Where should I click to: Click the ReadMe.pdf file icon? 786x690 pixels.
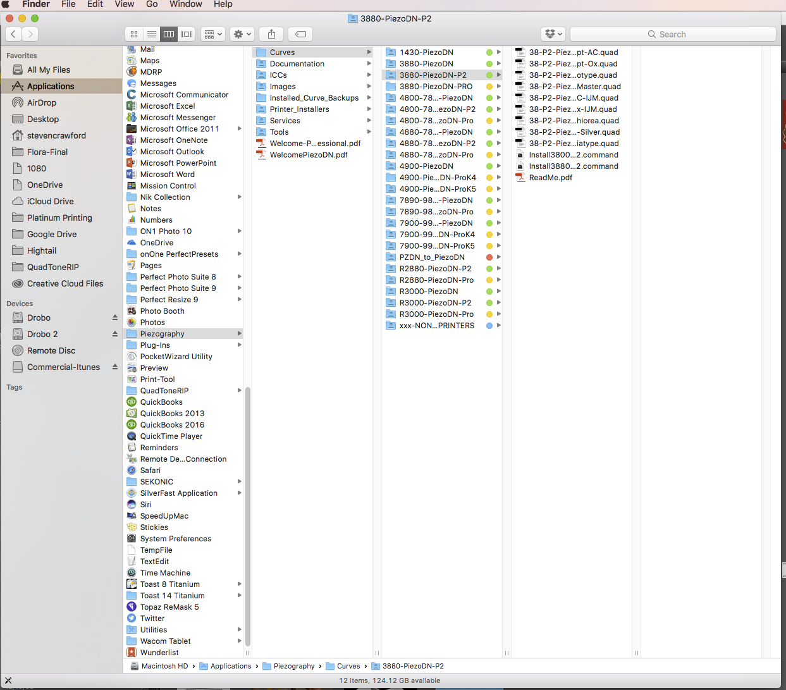[520, 178]
